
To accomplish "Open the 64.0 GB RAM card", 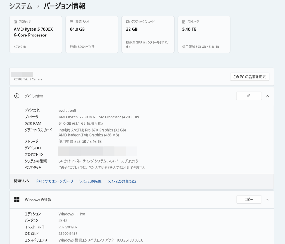I will (x=92, y=35).
